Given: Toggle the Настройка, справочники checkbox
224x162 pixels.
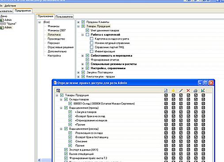Looking at the screenshot, I should point(87,68).
